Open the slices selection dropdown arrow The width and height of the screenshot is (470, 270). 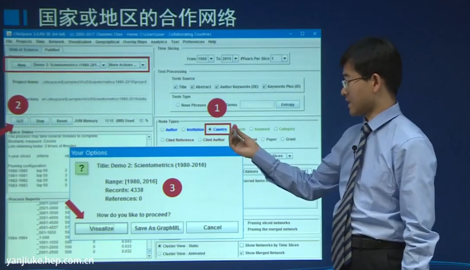[x=290, y=156]
